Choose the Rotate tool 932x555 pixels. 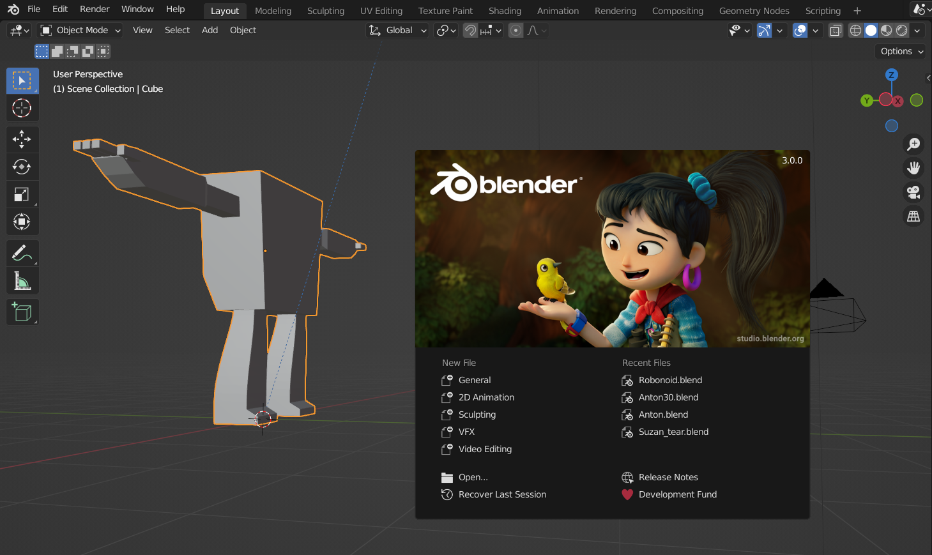pos(22,167)
